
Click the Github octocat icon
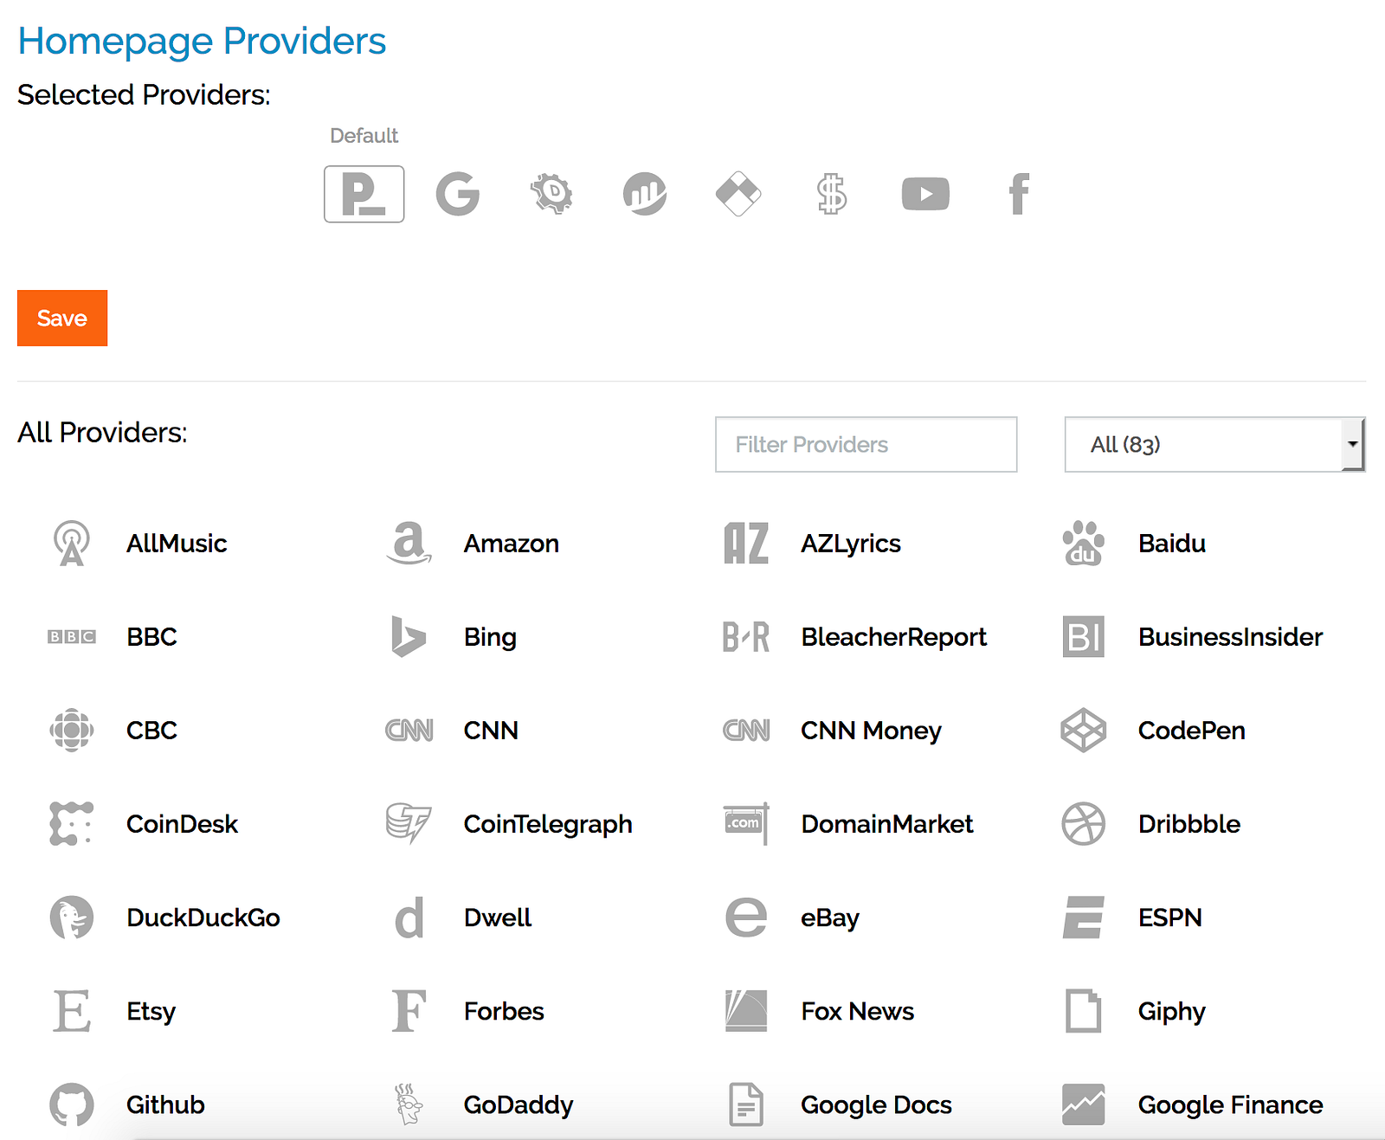point(72,1104)
